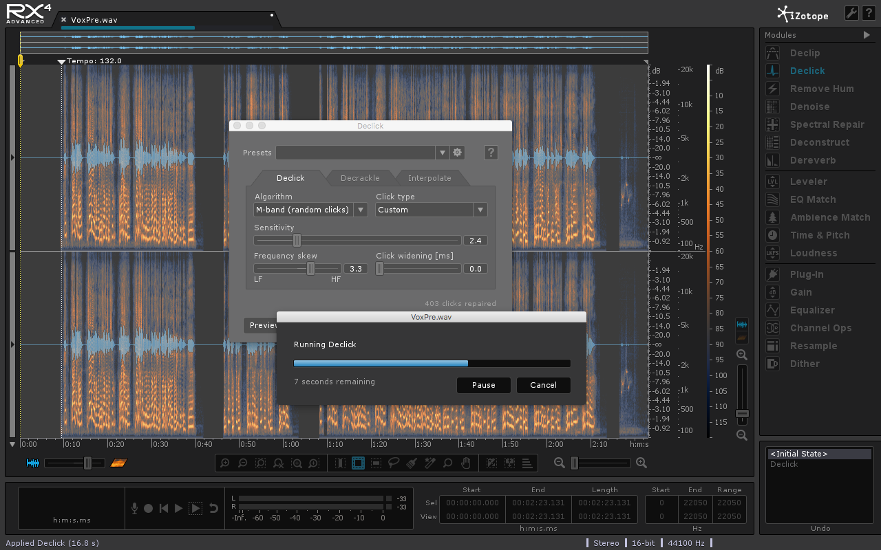Open the Ambience Match module
This screenshot has height=550, width=881.
[x=819, y=217]
